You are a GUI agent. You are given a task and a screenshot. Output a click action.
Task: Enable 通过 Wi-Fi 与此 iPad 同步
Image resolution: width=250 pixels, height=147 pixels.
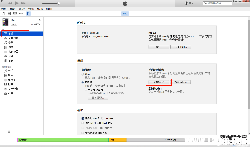click(x=83, y=123)
